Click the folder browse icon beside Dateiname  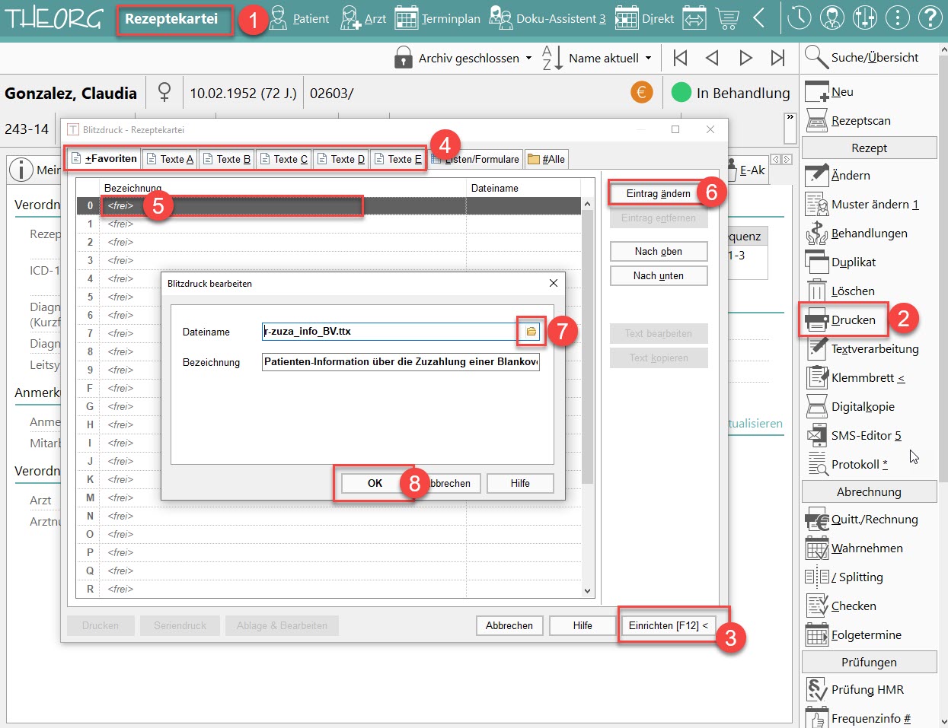click(x=531, y=332)
